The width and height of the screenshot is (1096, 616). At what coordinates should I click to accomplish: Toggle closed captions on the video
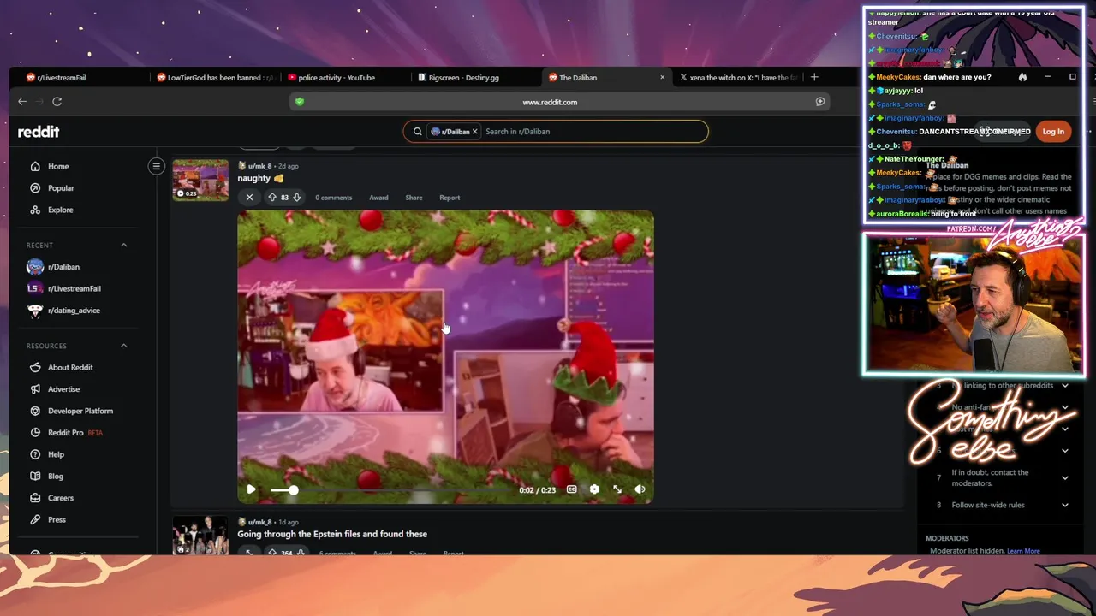[x=571, y=489]
